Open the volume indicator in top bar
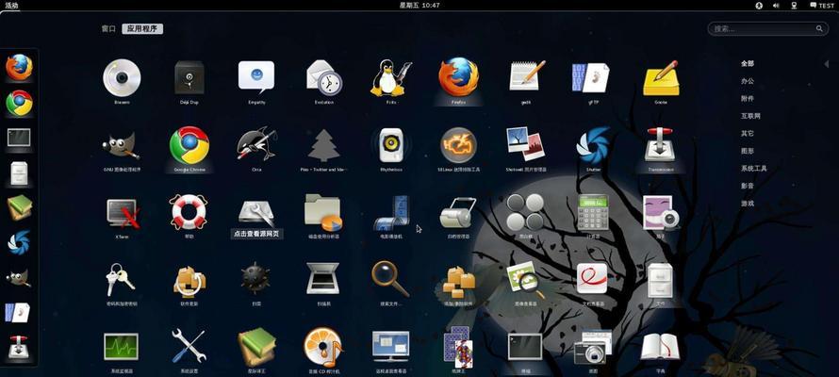The height and width of the screenshot is (377, 839). (x=776, y=6)
